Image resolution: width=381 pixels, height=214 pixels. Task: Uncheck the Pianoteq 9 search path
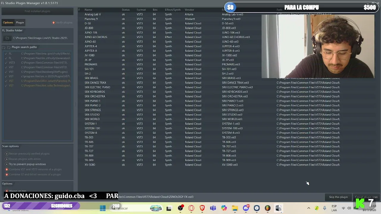pos(6,81)
